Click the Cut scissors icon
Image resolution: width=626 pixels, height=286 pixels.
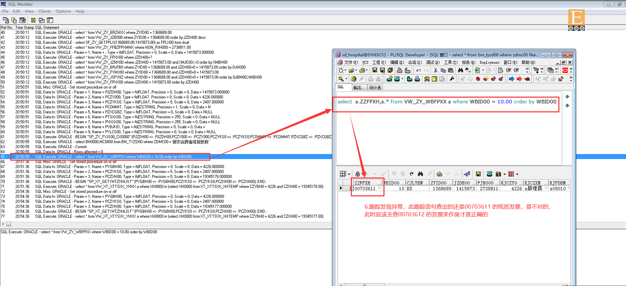coord(435,70)
